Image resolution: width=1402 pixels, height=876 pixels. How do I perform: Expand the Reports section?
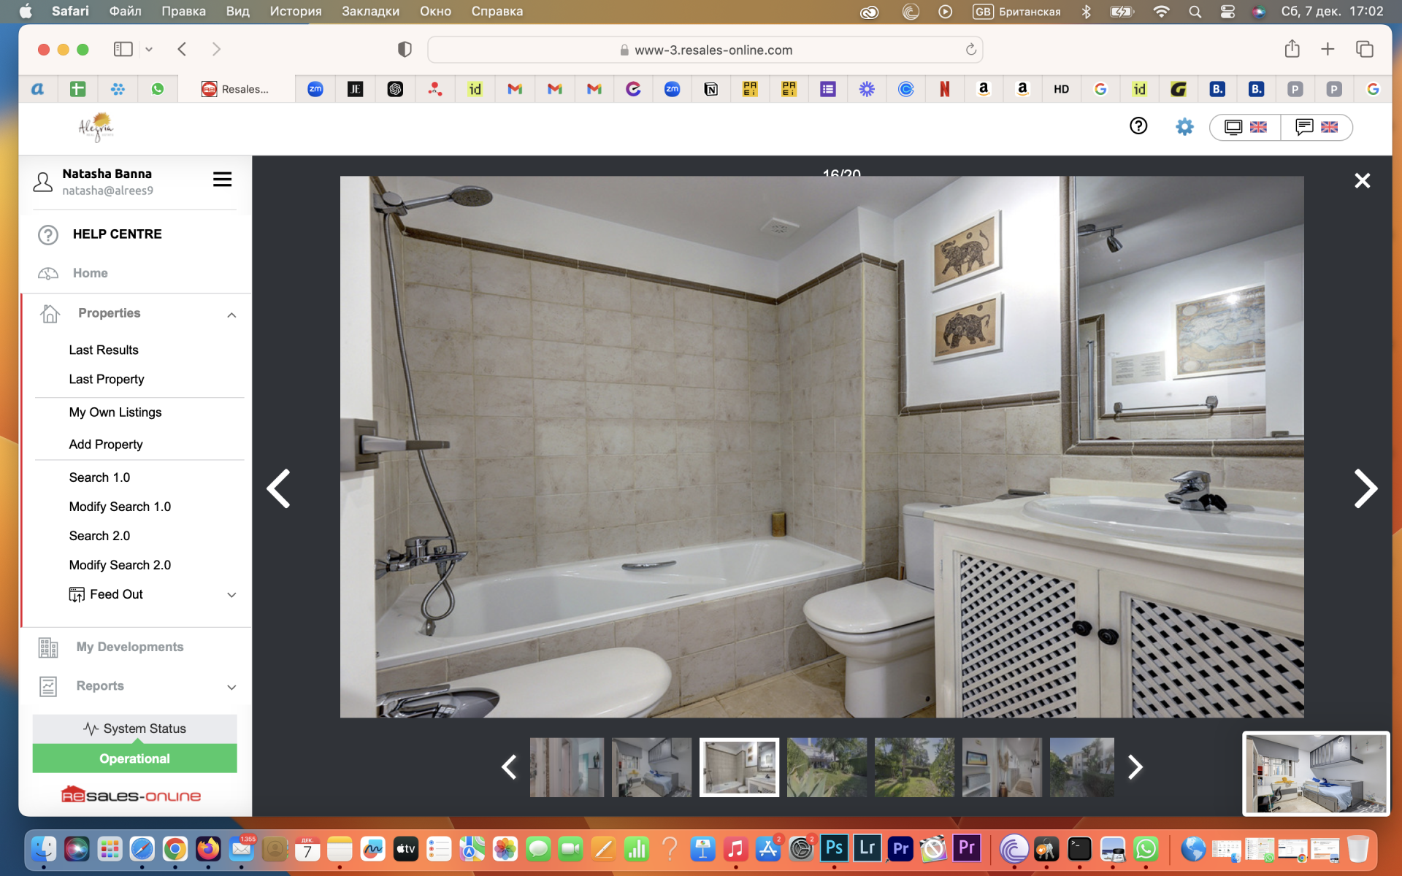(x=231, y=687)
